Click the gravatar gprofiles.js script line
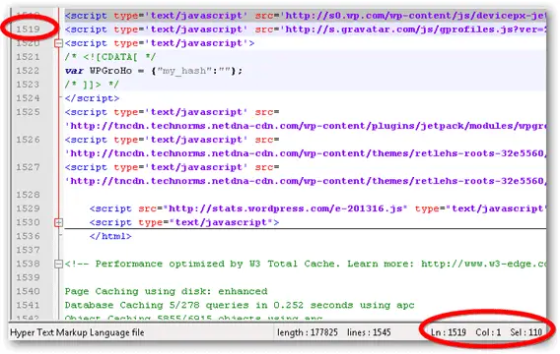560x354 pixels. coord(306,29)
